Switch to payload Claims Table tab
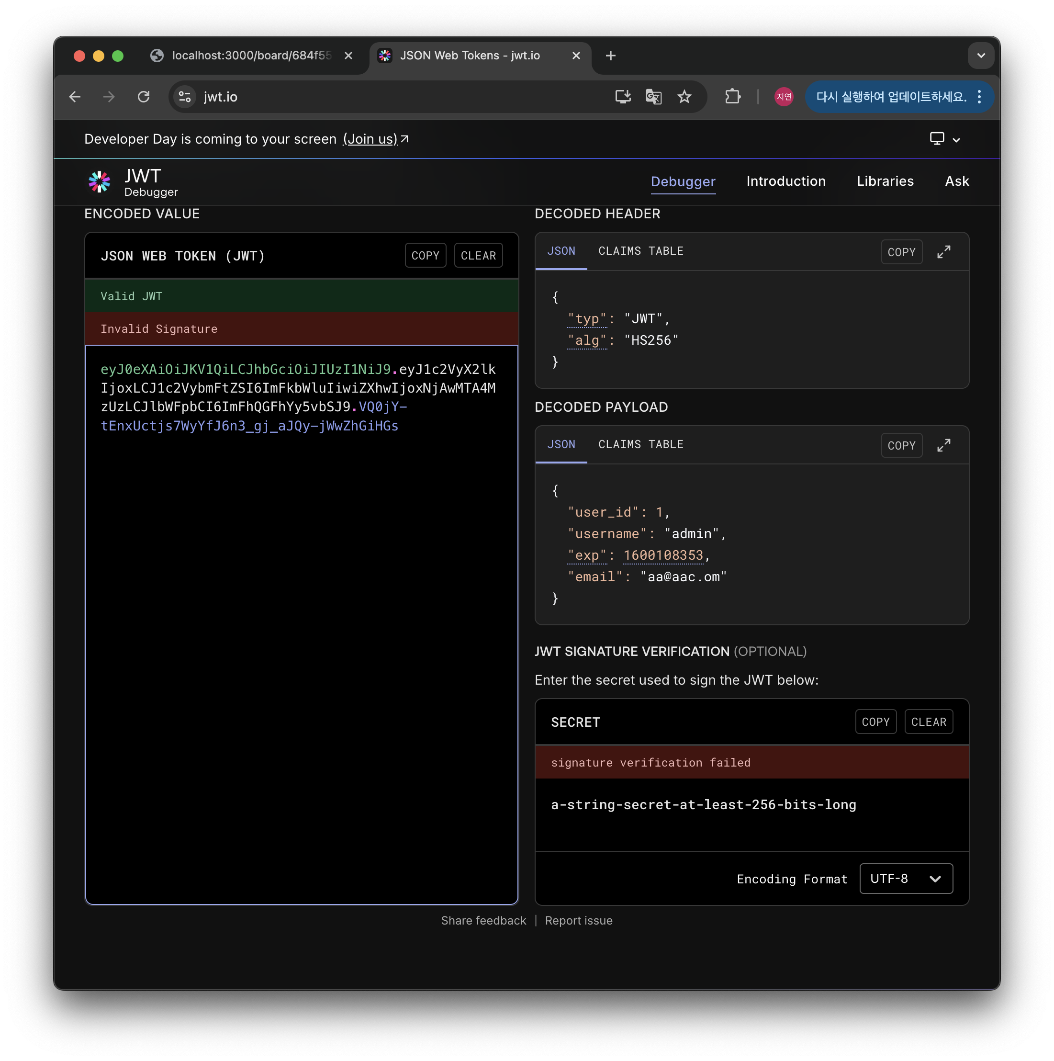Image resolution: width=1054 pixels, height=1061 pixels. coord(640,444)
